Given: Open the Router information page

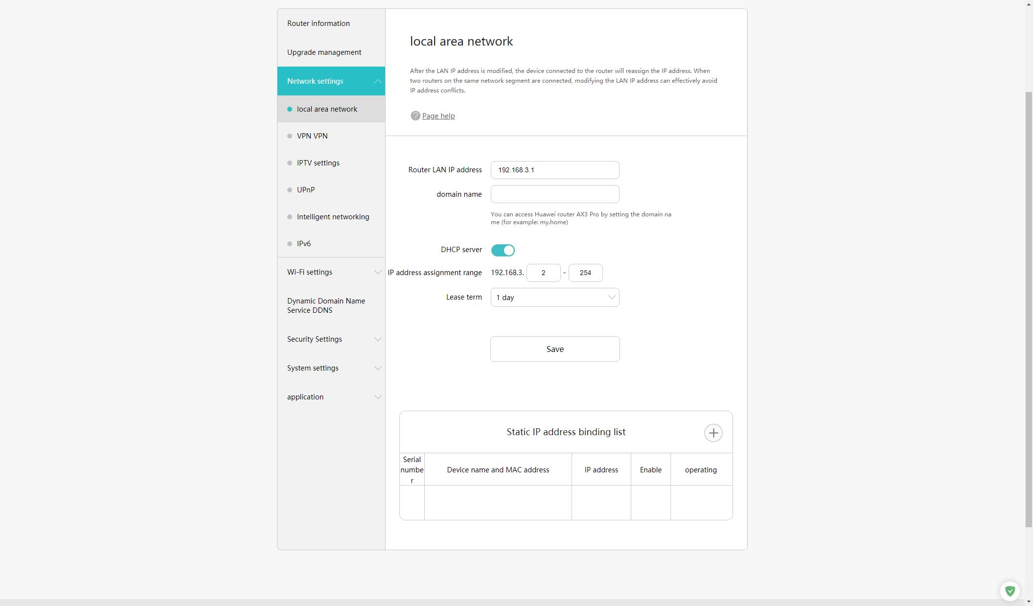Looking at the screenshot, I should tap(319, 23).
